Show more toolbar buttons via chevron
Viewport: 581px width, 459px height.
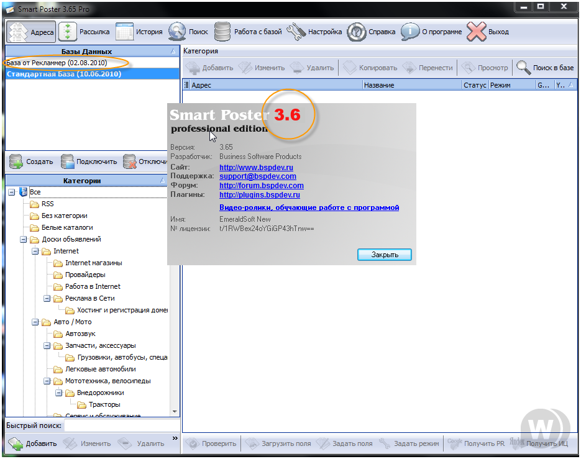(x=175, y=439)
